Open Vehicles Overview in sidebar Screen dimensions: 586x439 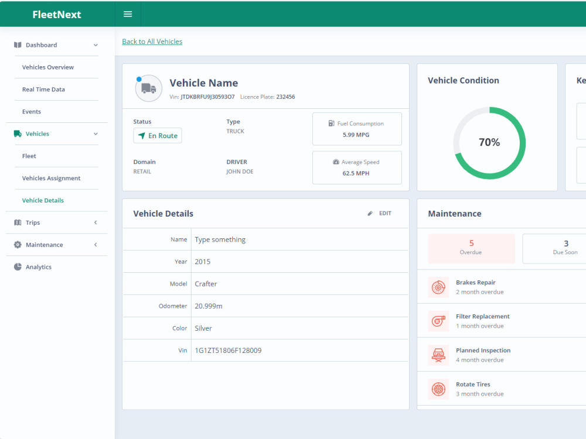click(48, 67)
